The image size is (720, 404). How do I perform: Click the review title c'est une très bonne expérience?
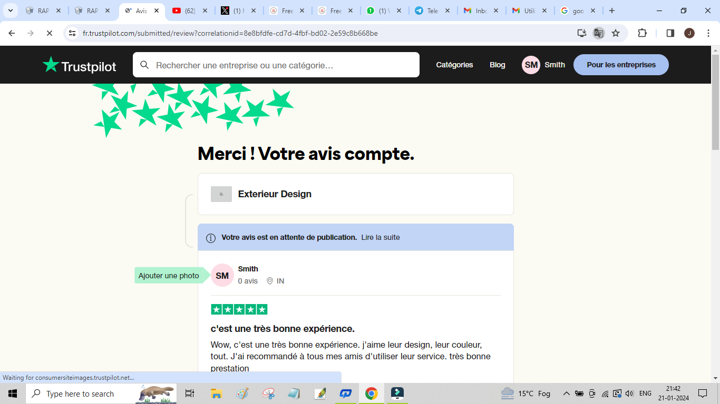(283, 329)
